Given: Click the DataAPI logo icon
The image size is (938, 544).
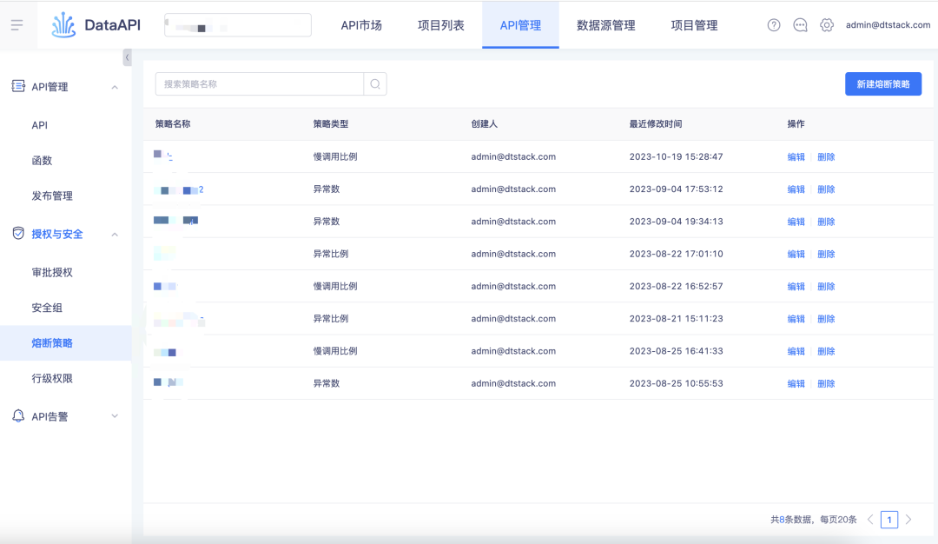Looking at the screenshot, I should (x=63, y=25).
